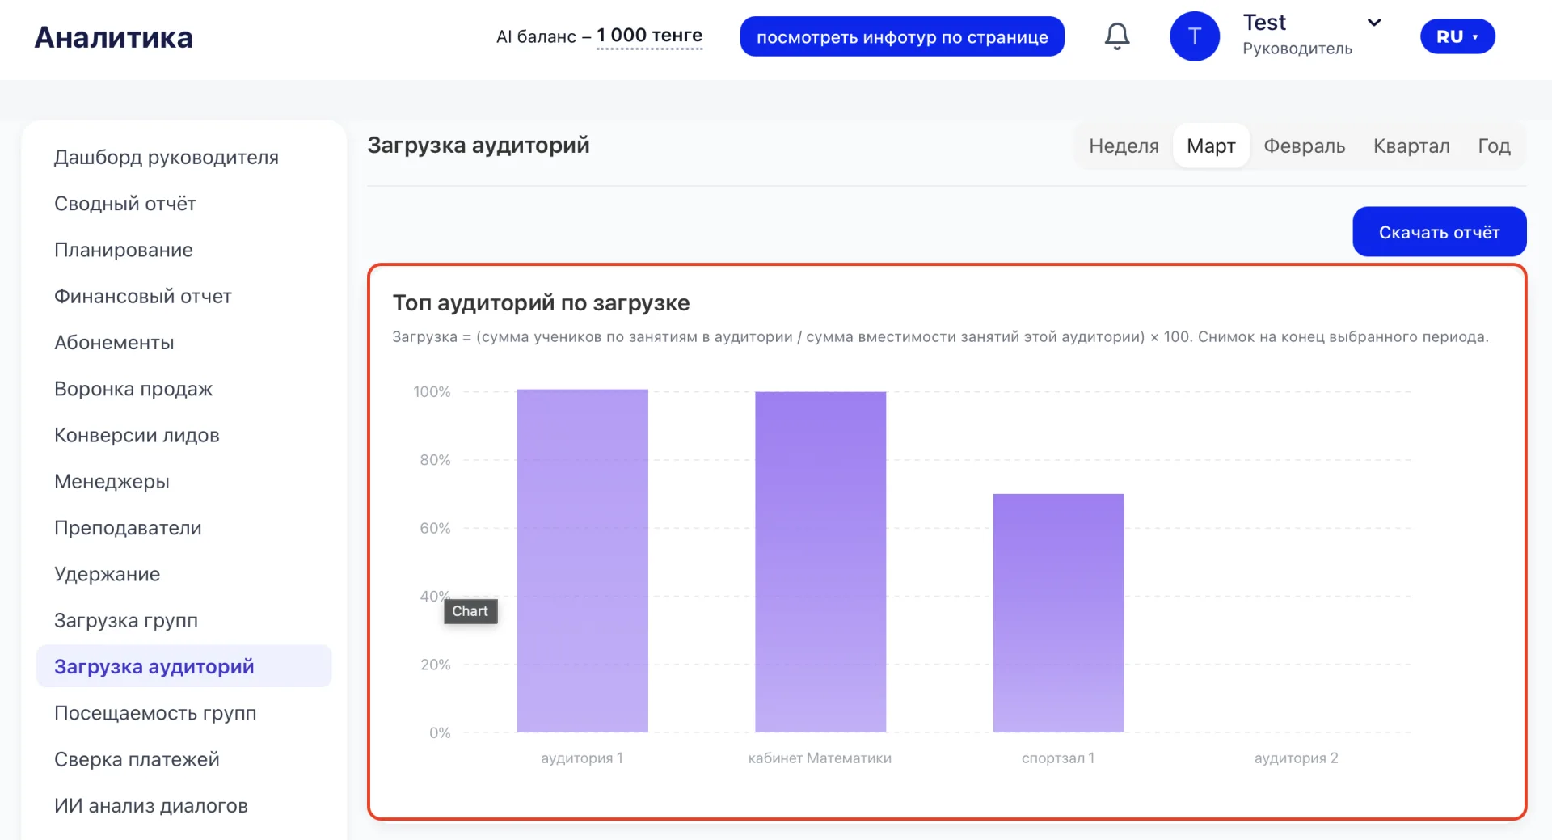
Task: Click the аудитория 1 chart bar
Action: click(x=583, y=561)
